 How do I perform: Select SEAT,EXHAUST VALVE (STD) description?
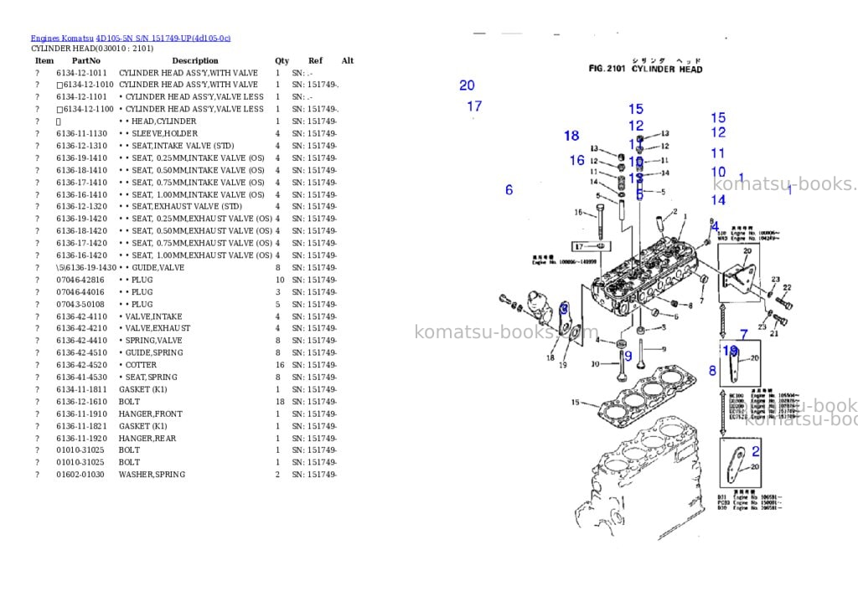click(x=187, y=207)
